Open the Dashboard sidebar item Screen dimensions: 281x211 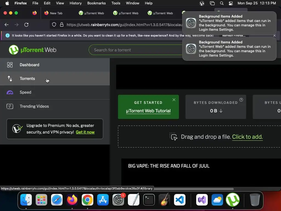[x=55, y=65]
